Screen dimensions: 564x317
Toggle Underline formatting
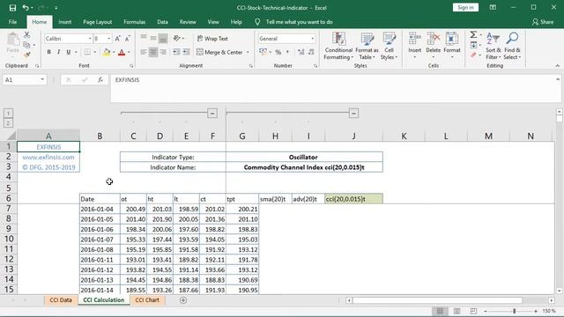[69, 52]
